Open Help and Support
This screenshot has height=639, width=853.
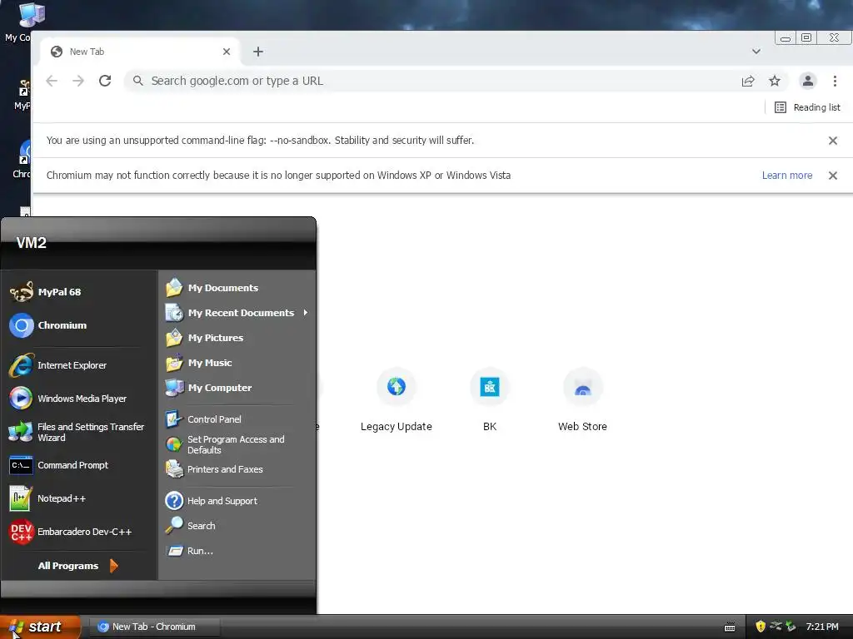[x=237, y=500]
